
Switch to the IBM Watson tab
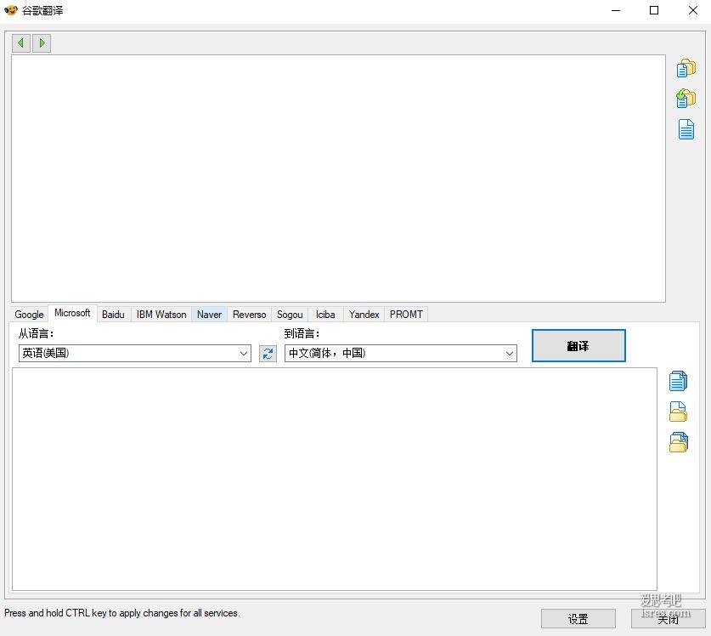coord(161,314)
